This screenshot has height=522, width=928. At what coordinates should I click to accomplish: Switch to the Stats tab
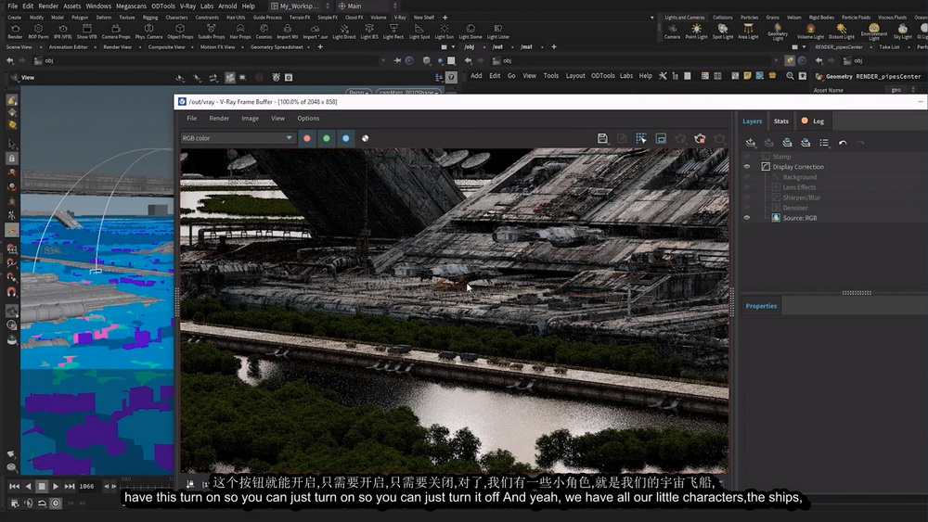(781, 121)
